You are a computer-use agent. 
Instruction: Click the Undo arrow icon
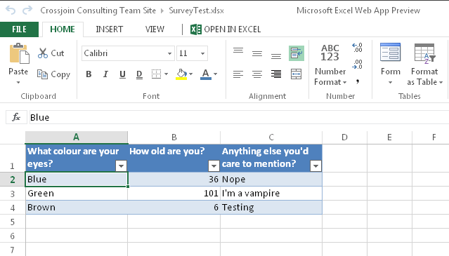(x=11, y=11)
